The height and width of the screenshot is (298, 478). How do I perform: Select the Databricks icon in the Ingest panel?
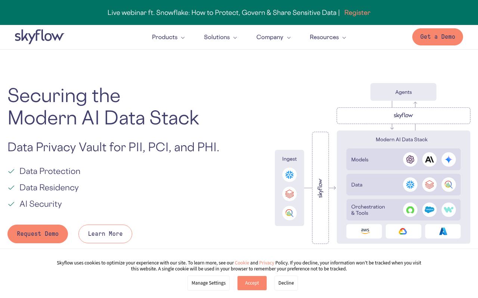(289, 194)
